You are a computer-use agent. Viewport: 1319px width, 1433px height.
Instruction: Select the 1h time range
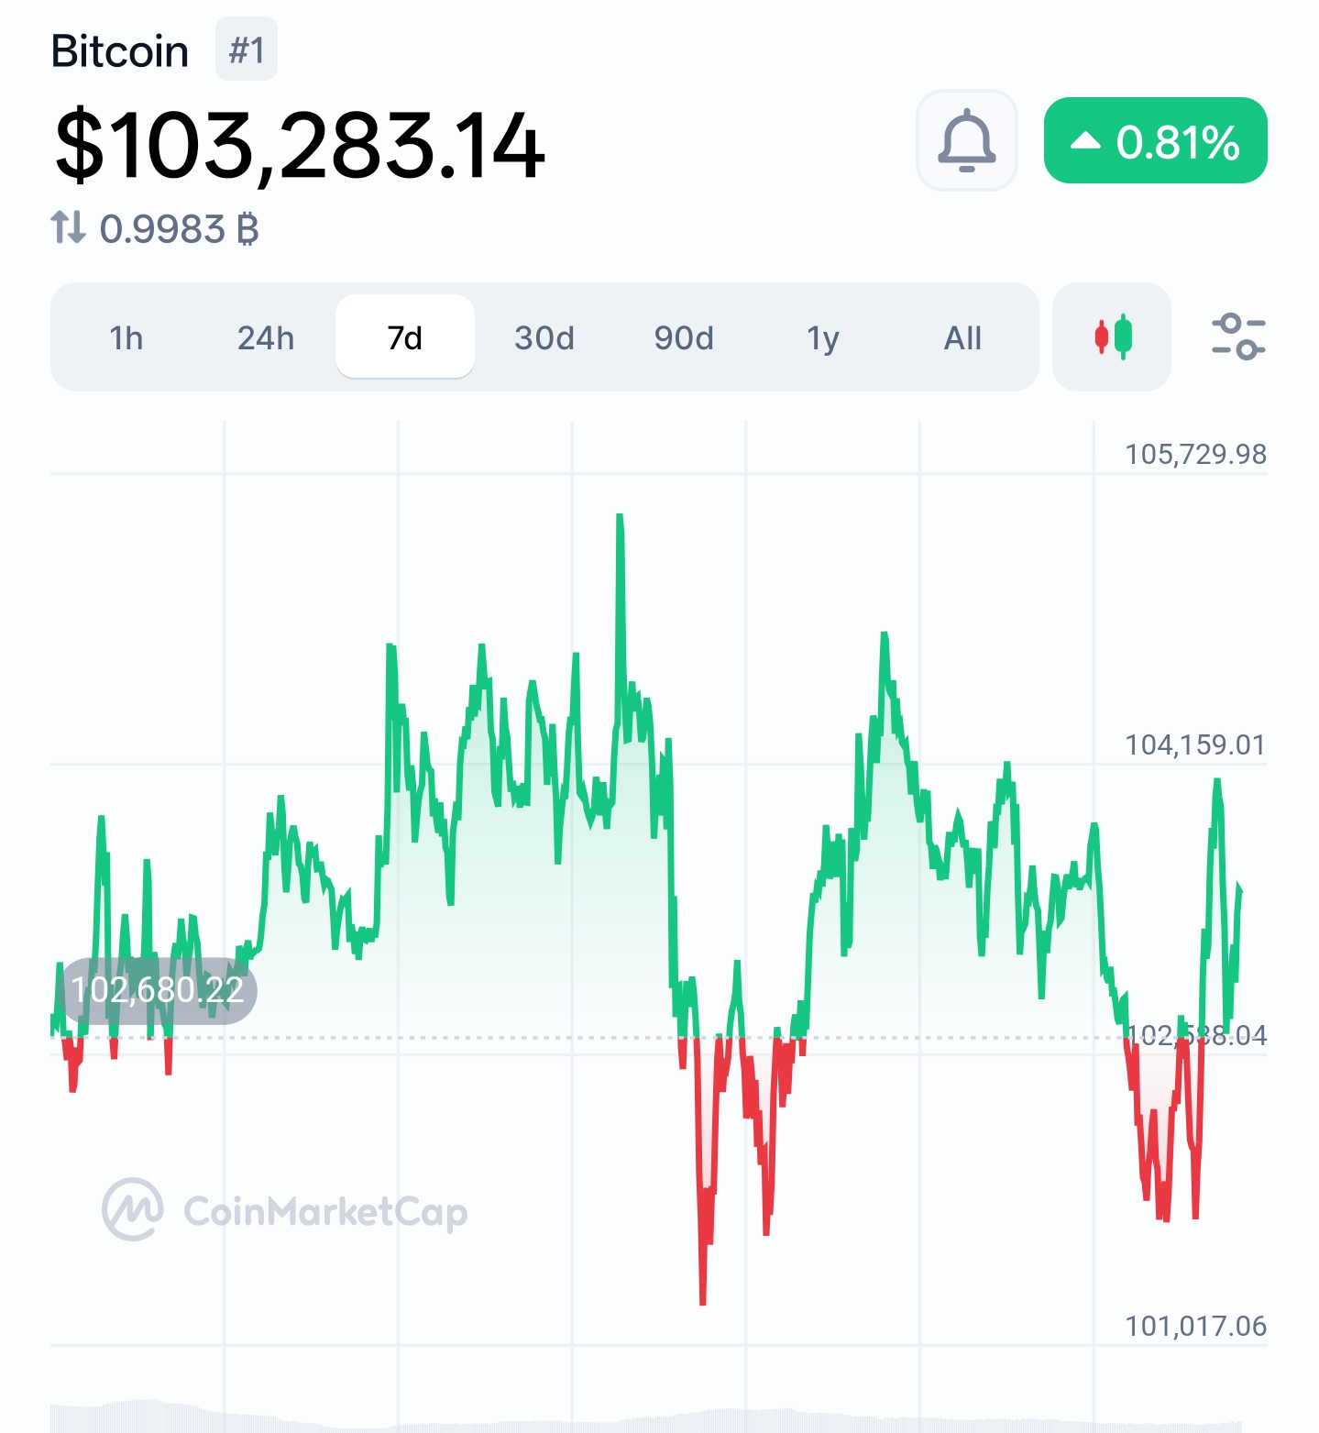(126, 337)
